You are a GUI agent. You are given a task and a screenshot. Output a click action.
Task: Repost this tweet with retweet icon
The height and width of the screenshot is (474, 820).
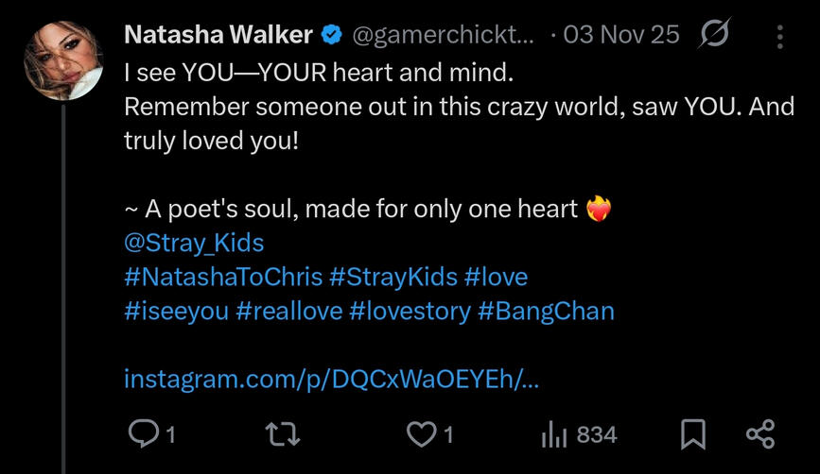(283, 434)
